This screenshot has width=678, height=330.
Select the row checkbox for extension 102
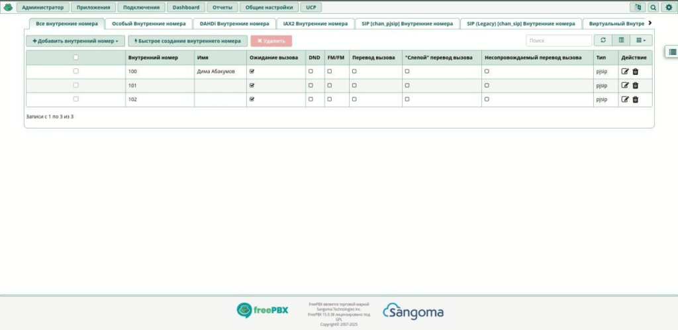click(75, 99)
